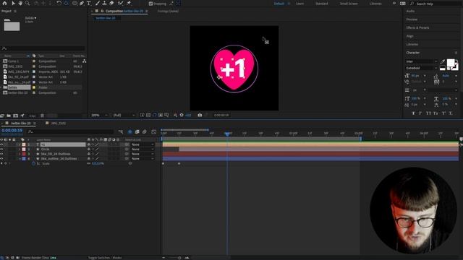Open the Preview panel
Viewport: 463px width, 260px height.
[x=412, y=19]
